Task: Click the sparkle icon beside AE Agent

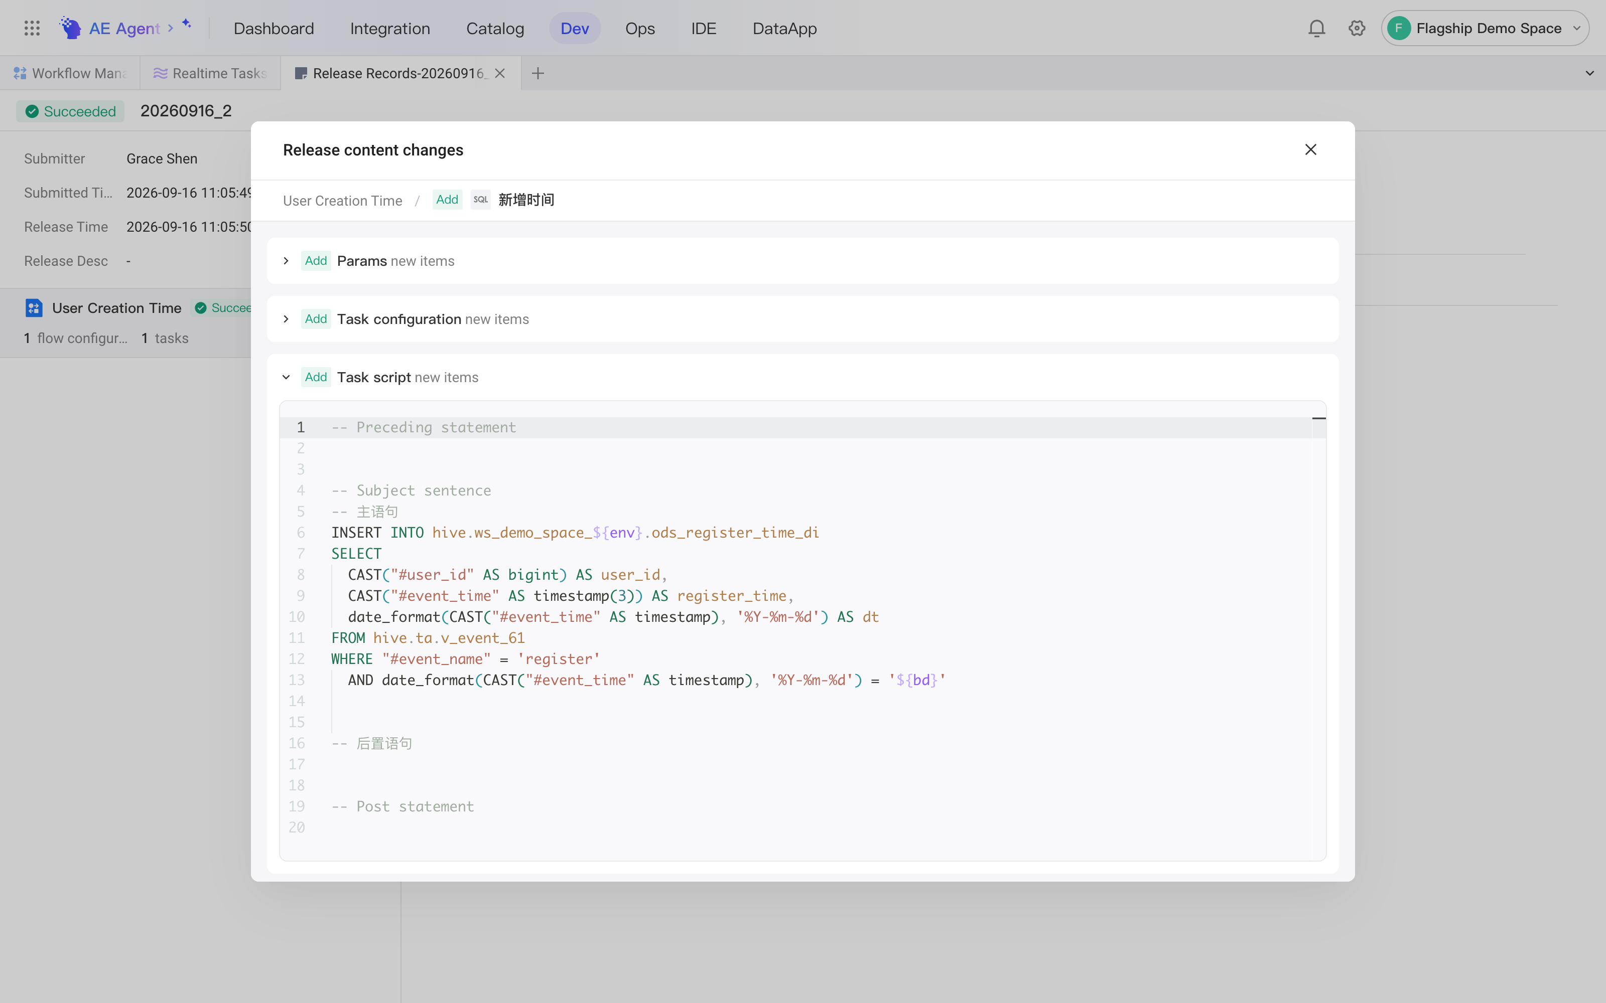Action: tap(187, 24)
